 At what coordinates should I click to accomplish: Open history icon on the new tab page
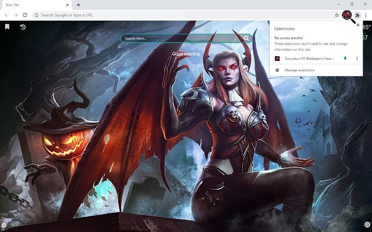(x=23, y=27)
